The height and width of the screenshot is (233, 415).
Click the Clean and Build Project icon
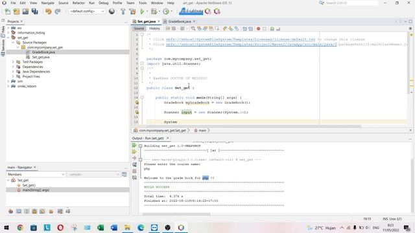click(132, 12)
